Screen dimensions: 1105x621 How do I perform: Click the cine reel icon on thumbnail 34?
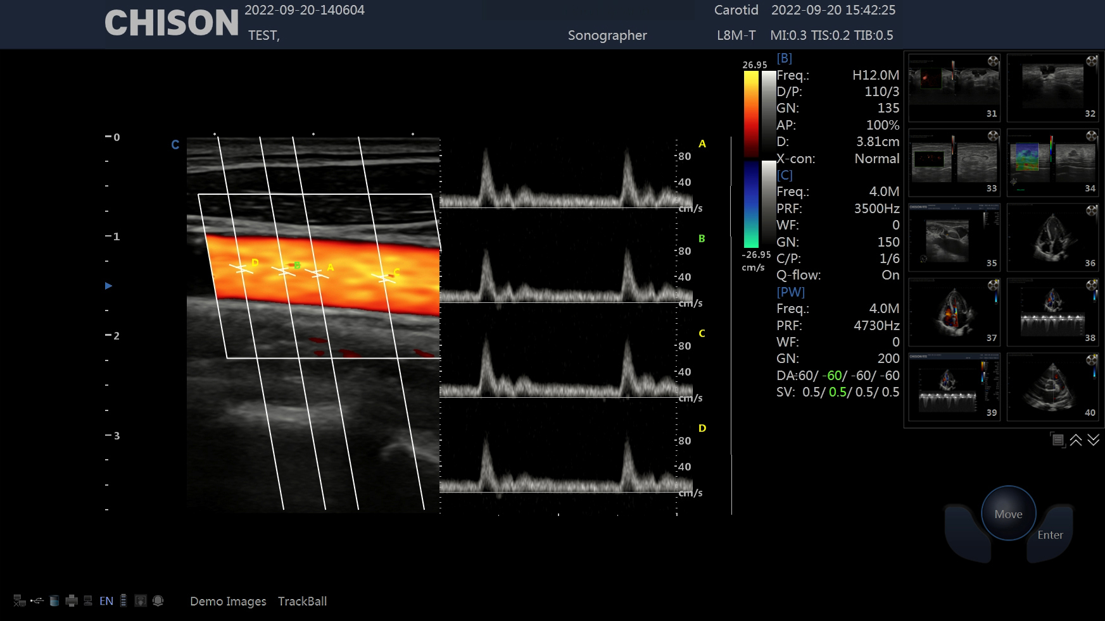[x=1092, y=136]
